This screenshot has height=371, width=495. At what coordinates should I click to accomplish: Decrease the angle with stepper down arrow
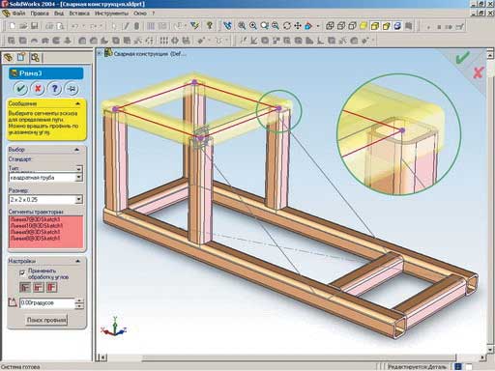click(79, 305)
